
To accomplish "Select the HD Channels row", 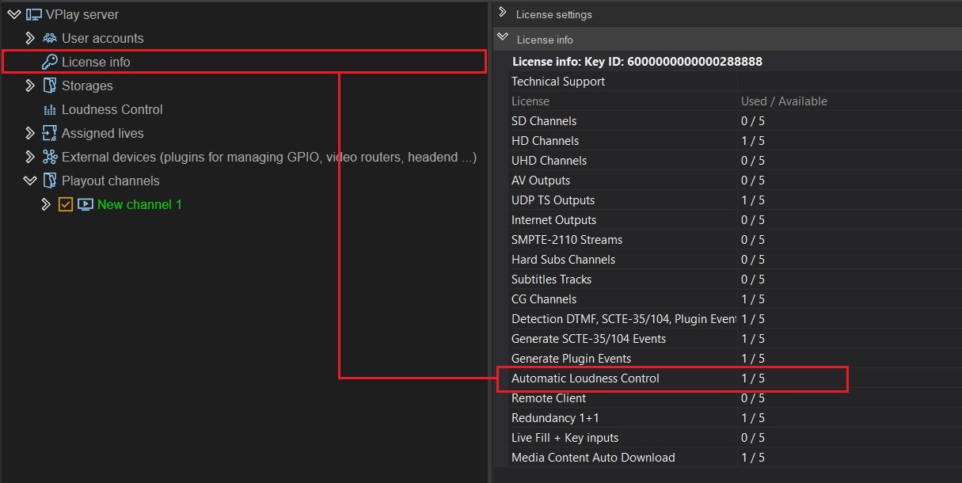I will [735, 141].
